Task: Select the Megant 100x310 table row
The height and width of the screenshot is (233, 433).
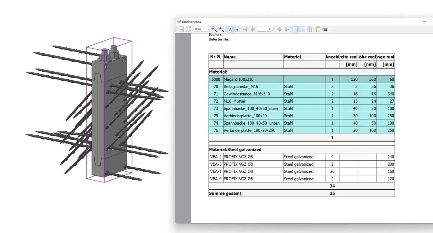Action: [302, 79]
